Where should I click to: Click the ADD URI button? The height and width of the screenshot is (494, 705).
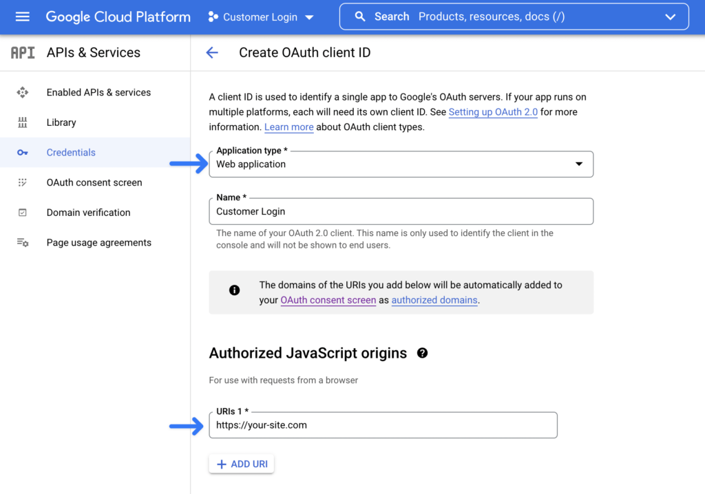[241, 463]
